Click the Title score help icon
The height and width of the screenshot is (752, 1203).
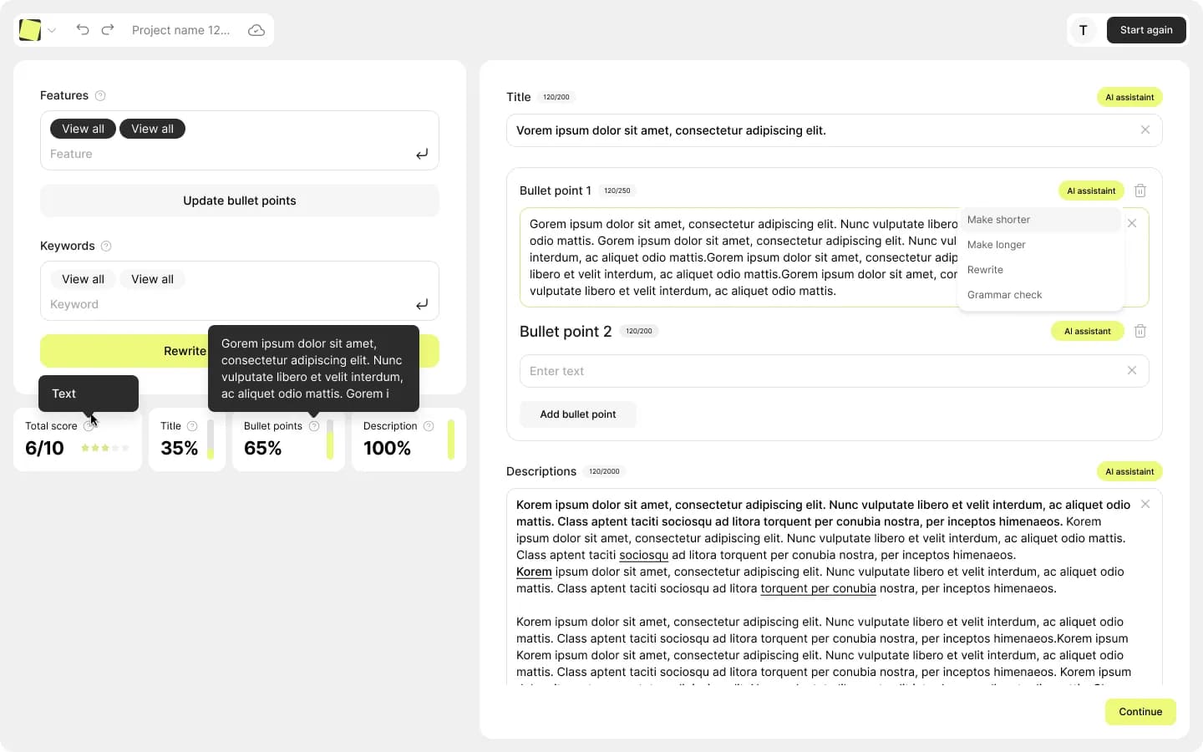pos(192,426)
